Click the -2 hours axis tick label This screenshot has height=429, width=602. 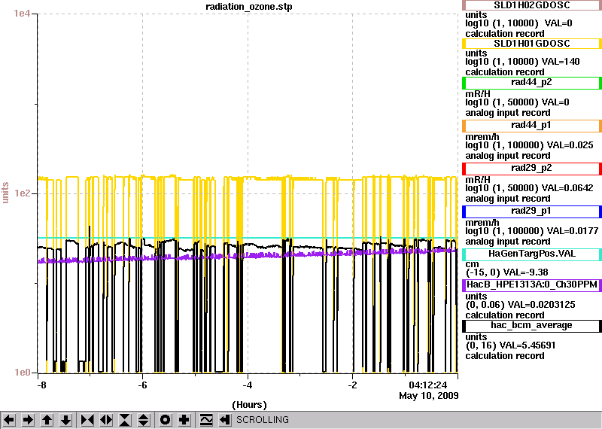[x=352, y=385]
